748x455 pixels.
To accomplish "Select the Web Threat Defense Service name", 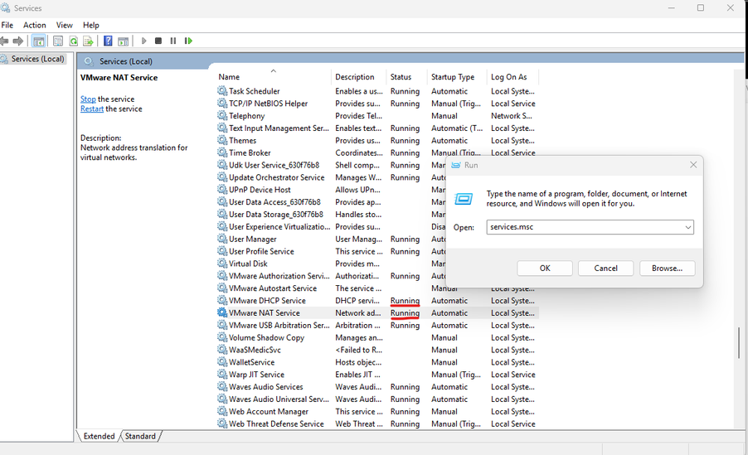I will click(x=276, y=424).
